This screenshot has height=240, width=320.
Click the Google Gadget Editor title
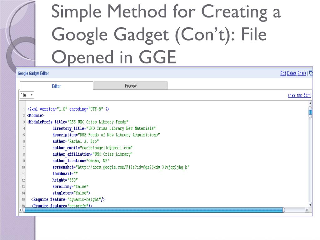point(33,73)
